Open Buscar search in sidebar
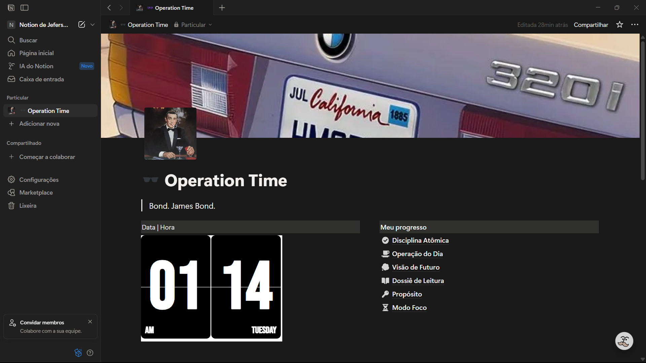This screenshot has width=646, height=363. click(x=28, y=40)
